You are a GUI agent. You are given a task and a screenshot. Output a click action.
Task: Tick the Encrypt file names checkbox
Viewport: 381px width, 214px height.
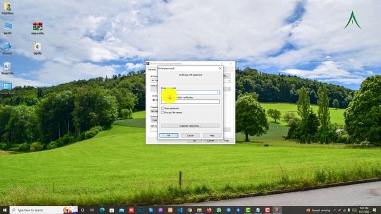coord(163,112)
